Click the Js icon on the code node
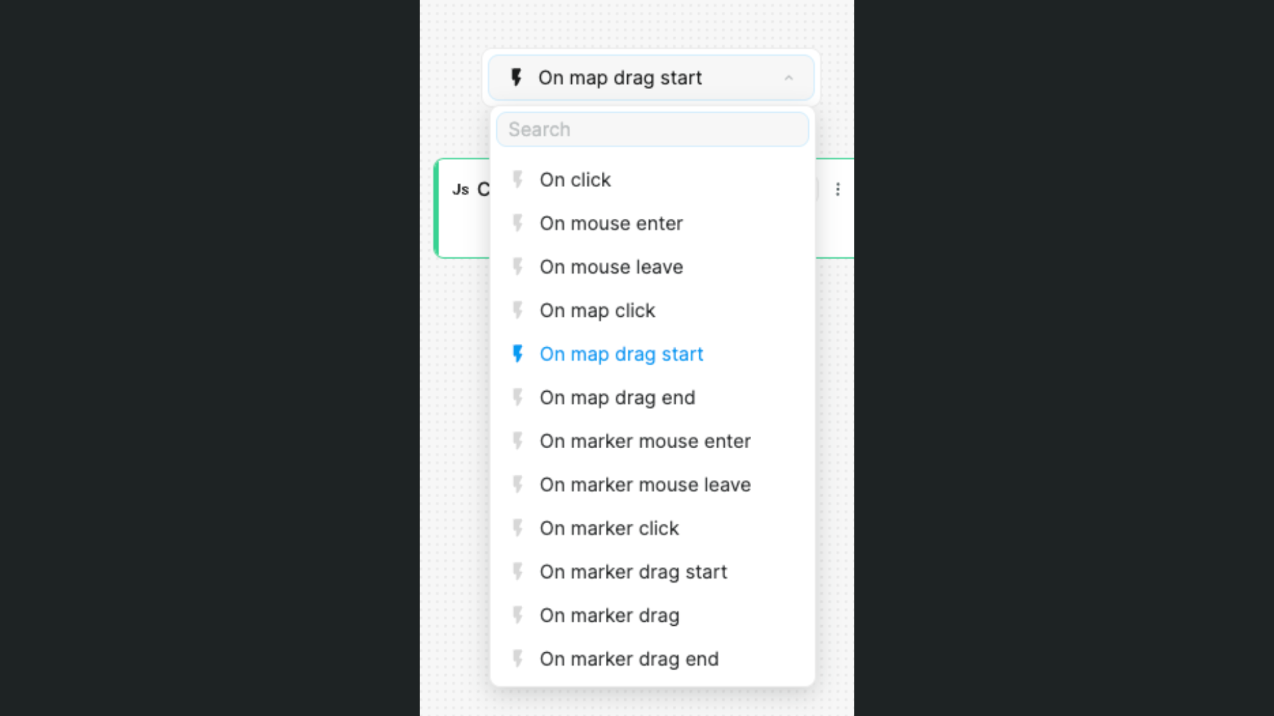This screenshot has height=716, width=1274. [460, 190]
